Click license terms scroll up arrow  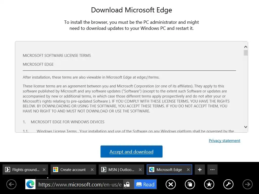coord(246,47)
